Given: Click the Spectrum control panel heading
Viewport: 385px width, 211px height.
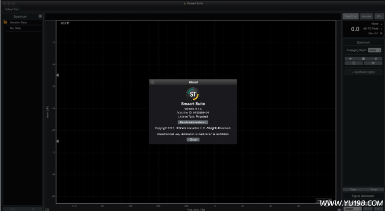Looking at the screenshot, I should point(363,42).
